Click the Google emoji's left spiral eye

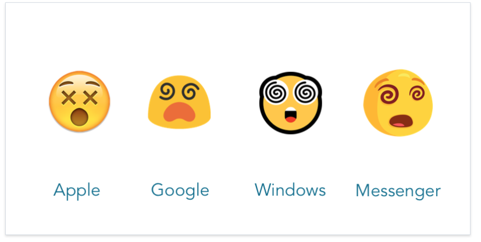click(167, 92)
